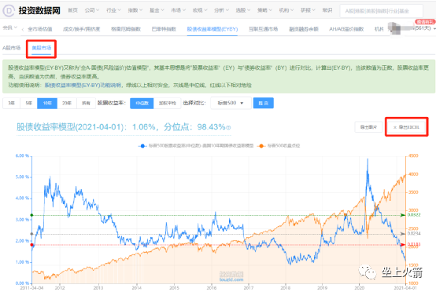Screen dimensions: 436x292
Task: Click the search box in header
Action: 381,11
